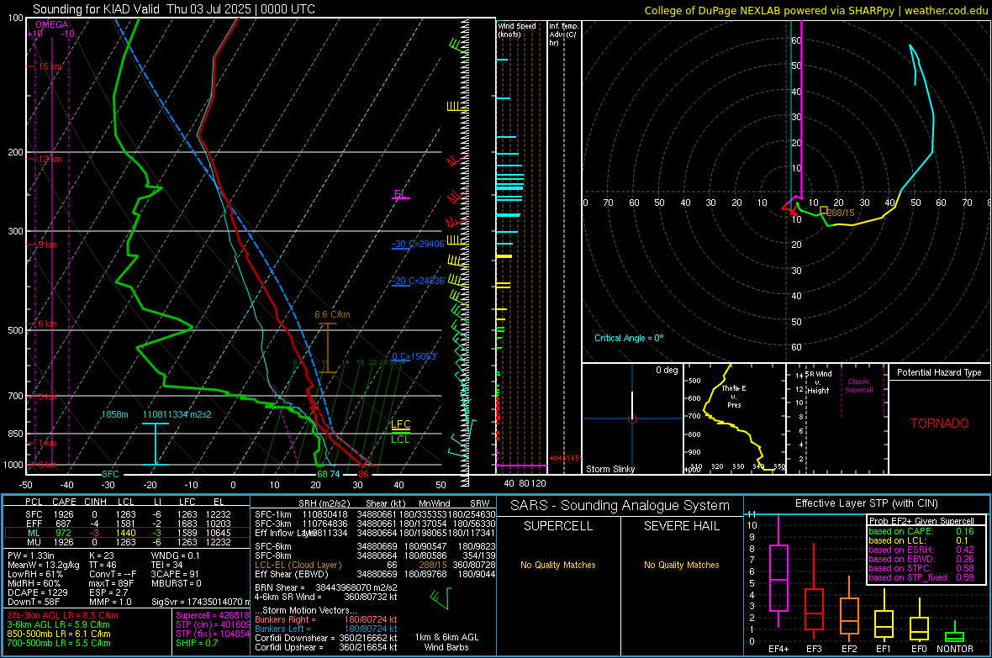
Task: Click the red 'Sfc-3km AGL LR' line
Action: pyautogui.click(x=63, y=615)
